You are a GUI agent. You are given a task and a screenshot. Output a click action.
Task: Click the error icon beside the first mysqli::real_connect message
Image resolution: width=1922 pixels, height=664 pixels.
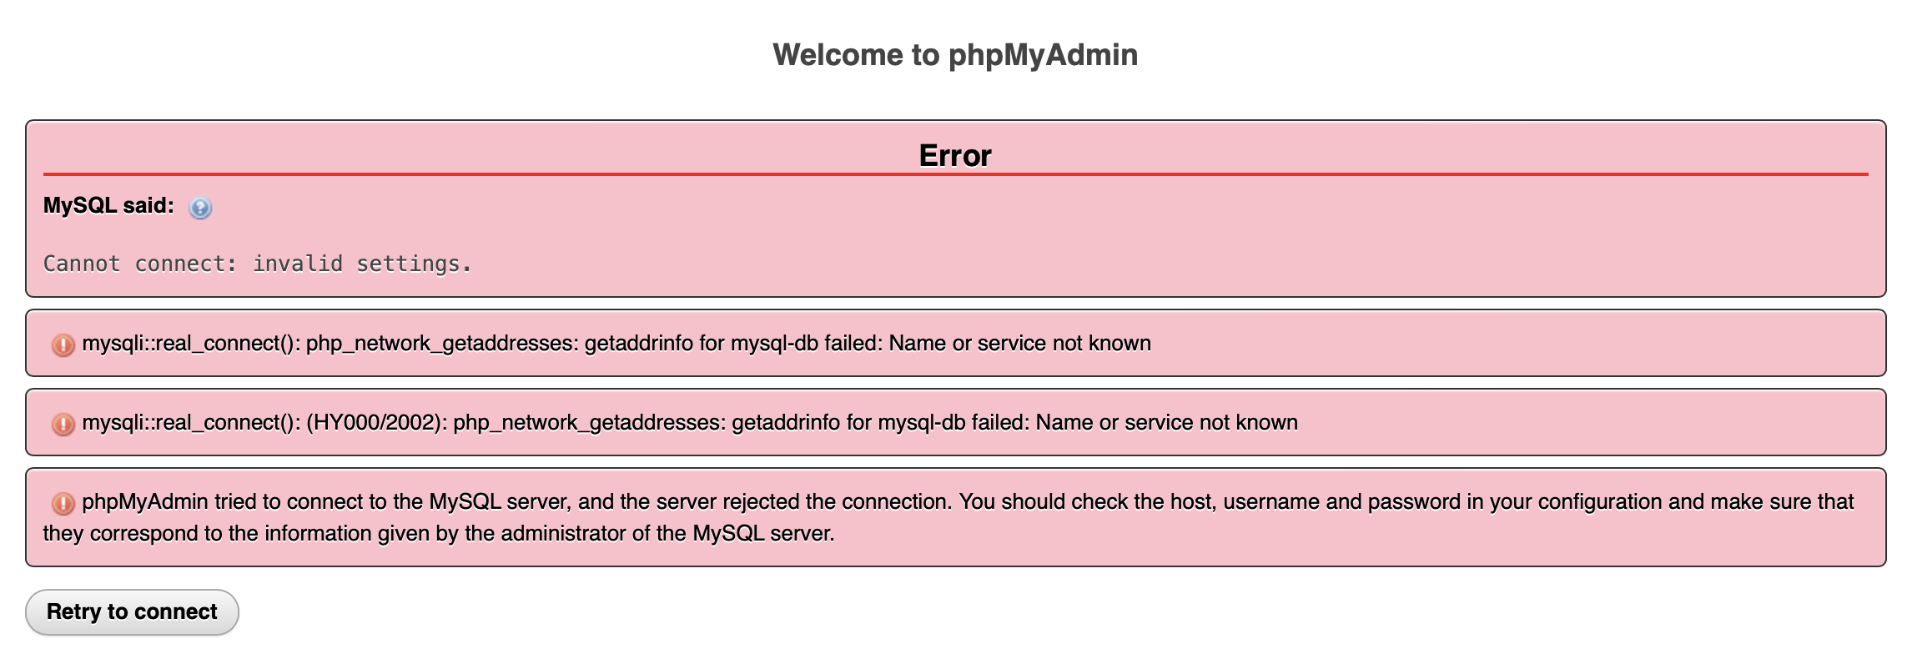[x=63, y=345]
